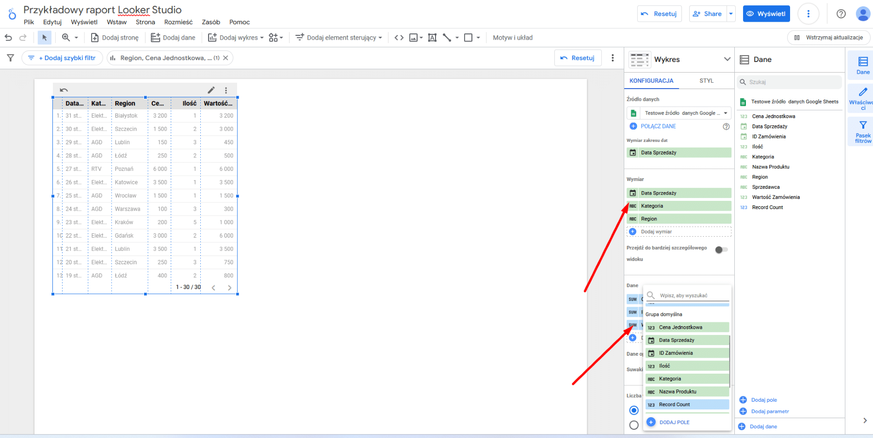Screen dimensions: 873x438
Task: Click embed URL code icon
Action: pos(399,37)
